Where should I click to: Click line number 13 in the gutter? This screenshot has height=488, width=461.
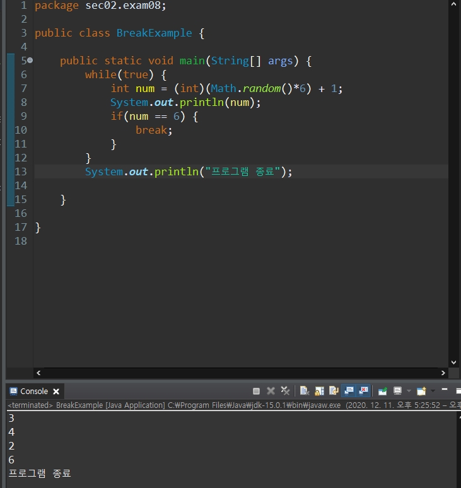pyautogui.click(x=21, y=171)
